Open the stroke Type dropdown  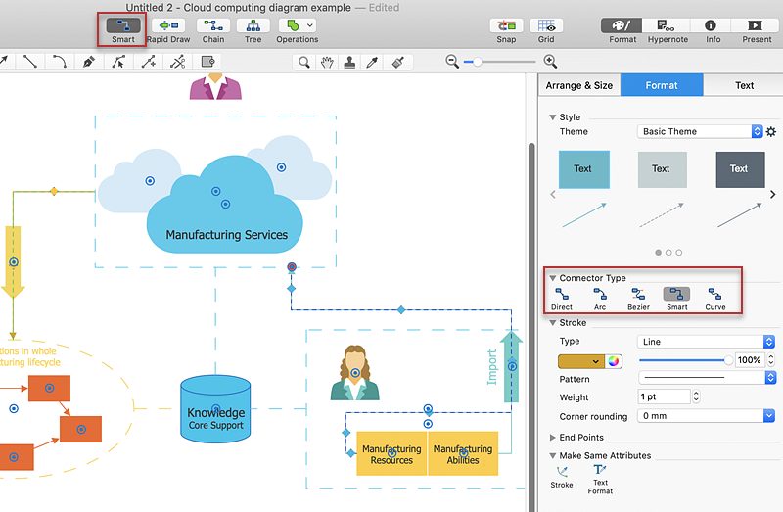point(706,342)
